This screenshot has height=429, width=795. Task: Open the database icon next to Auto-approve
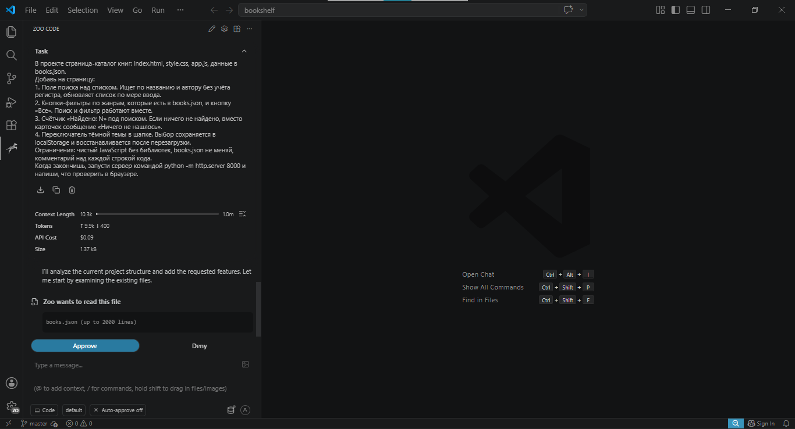coord(231,410)
